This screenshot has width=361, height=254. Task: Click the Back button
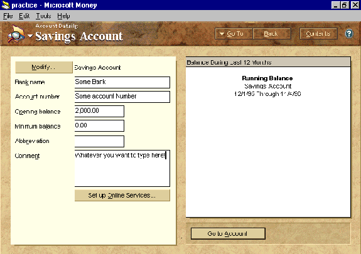click(272, 34)
